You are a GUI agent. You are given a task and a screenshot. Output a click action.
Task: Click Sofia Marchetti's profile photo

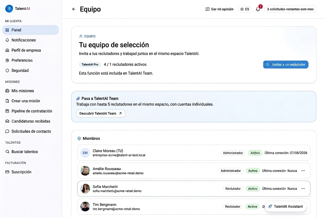point(85,189)
